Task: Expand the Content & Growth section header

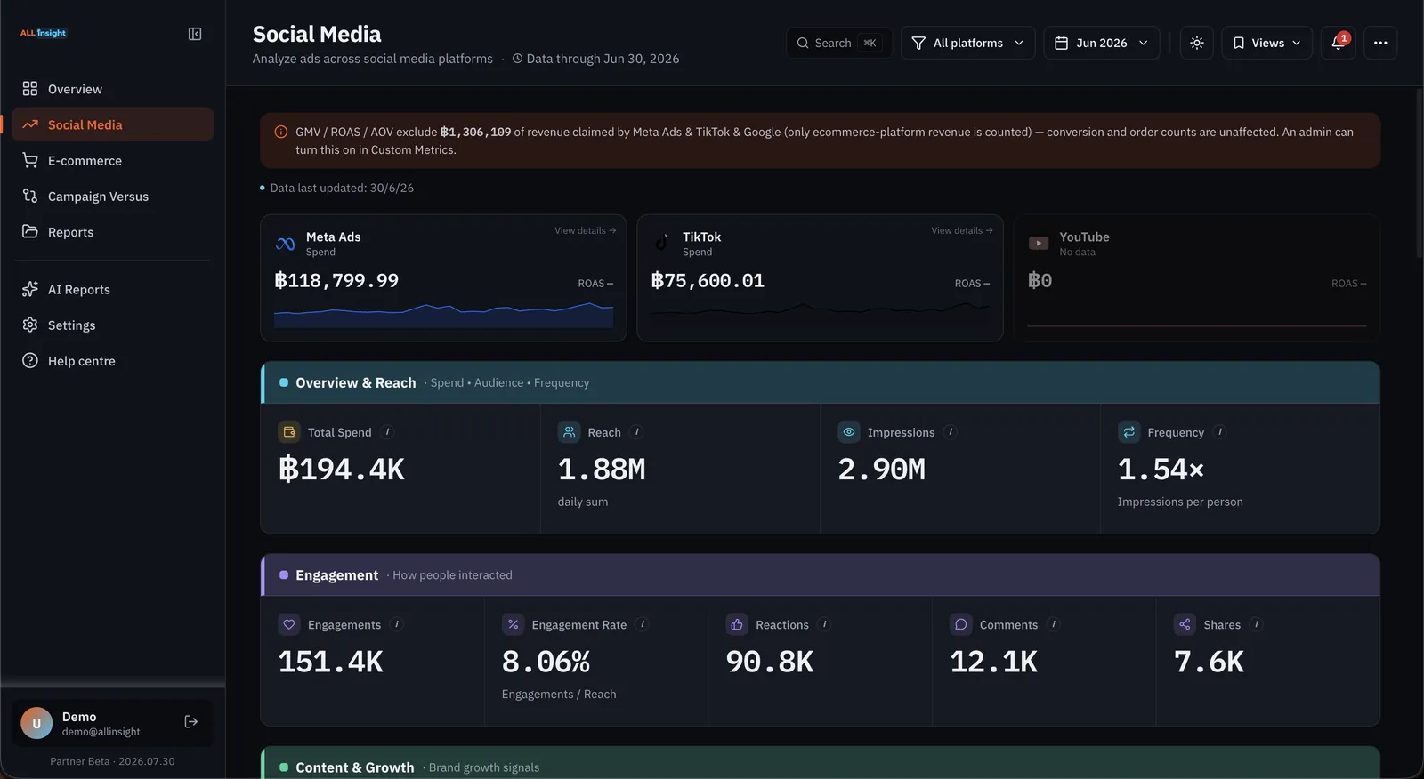Action: tap(820, 764)
